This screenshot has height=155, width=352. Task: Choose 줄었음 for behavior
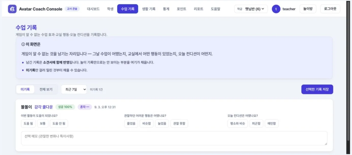point(131,123)
